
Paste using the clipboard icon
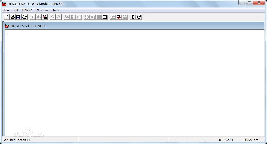45,17
